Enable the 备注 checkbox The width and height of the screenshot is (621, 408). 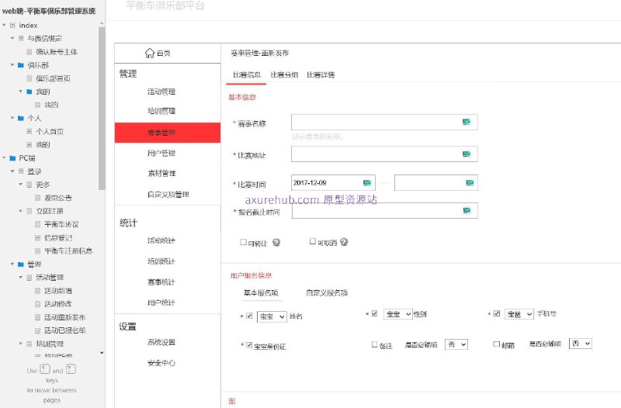click(x=374, y=344)
